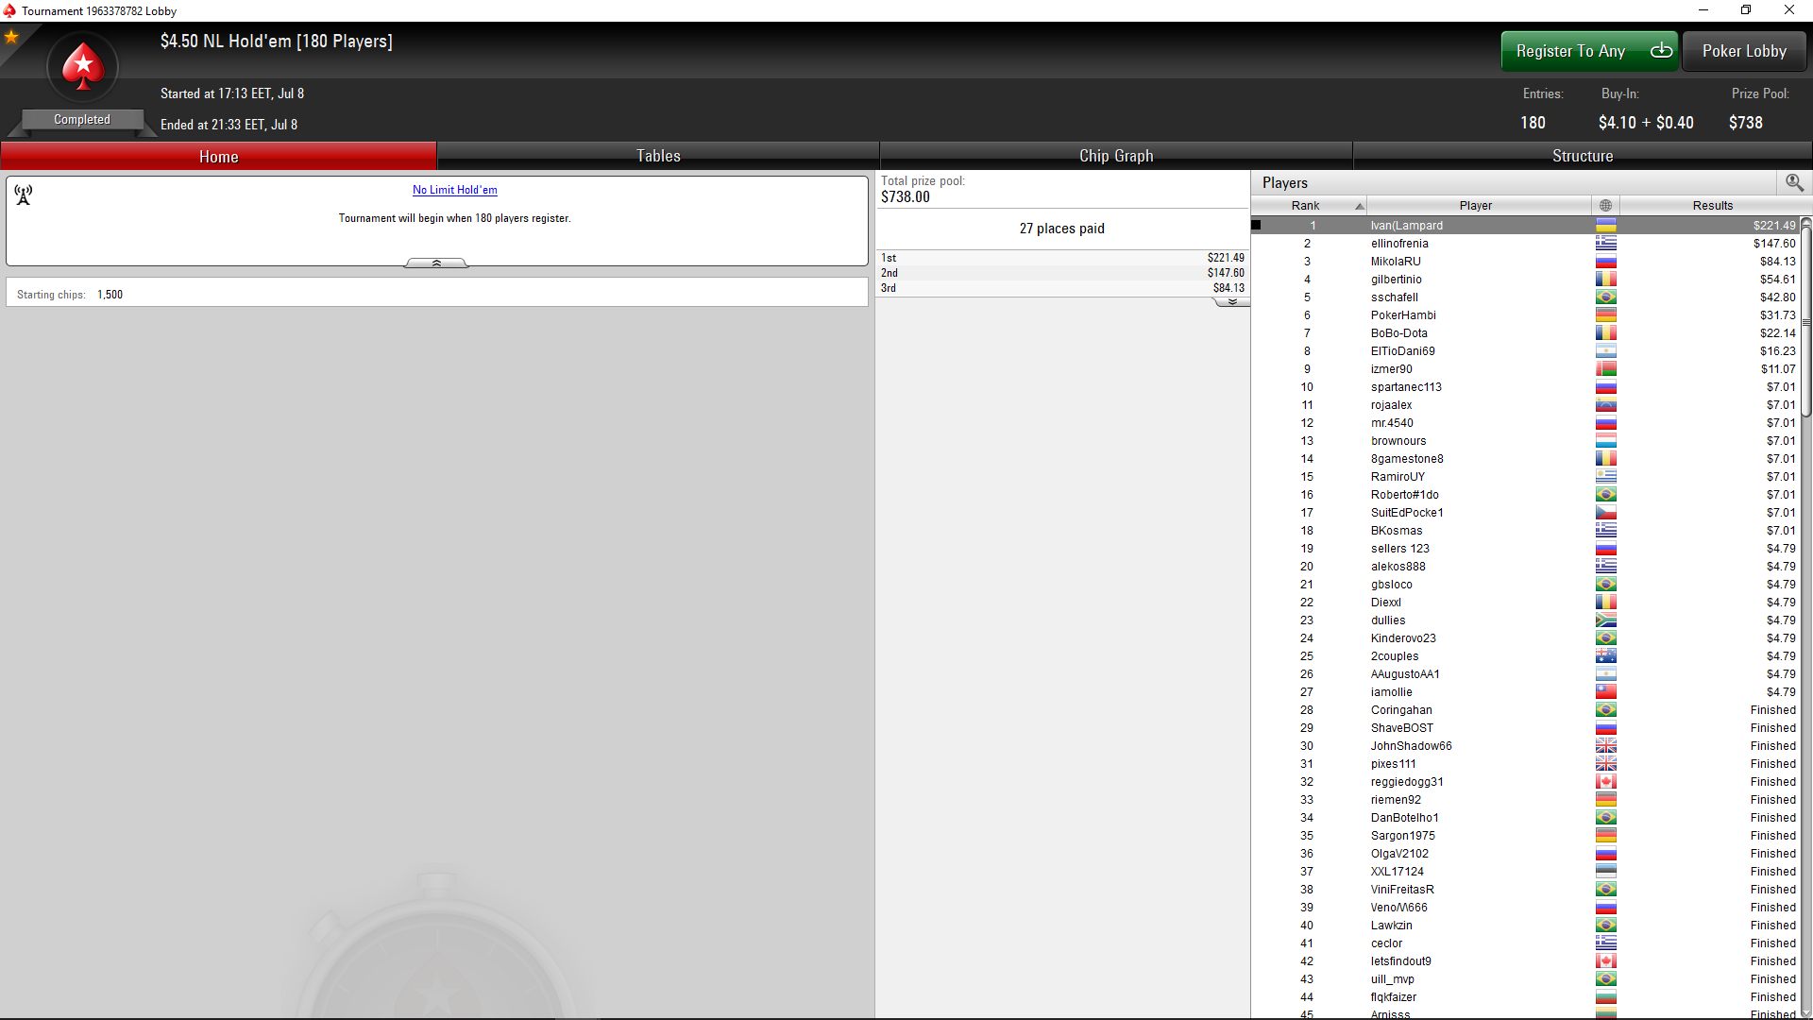Collapse the tournament info panel
The height and width of the screenshot is (1020, 1813).
coord(436,263)
